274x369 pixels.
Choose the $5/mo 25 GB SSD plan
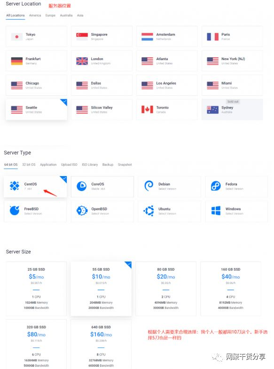36,289
